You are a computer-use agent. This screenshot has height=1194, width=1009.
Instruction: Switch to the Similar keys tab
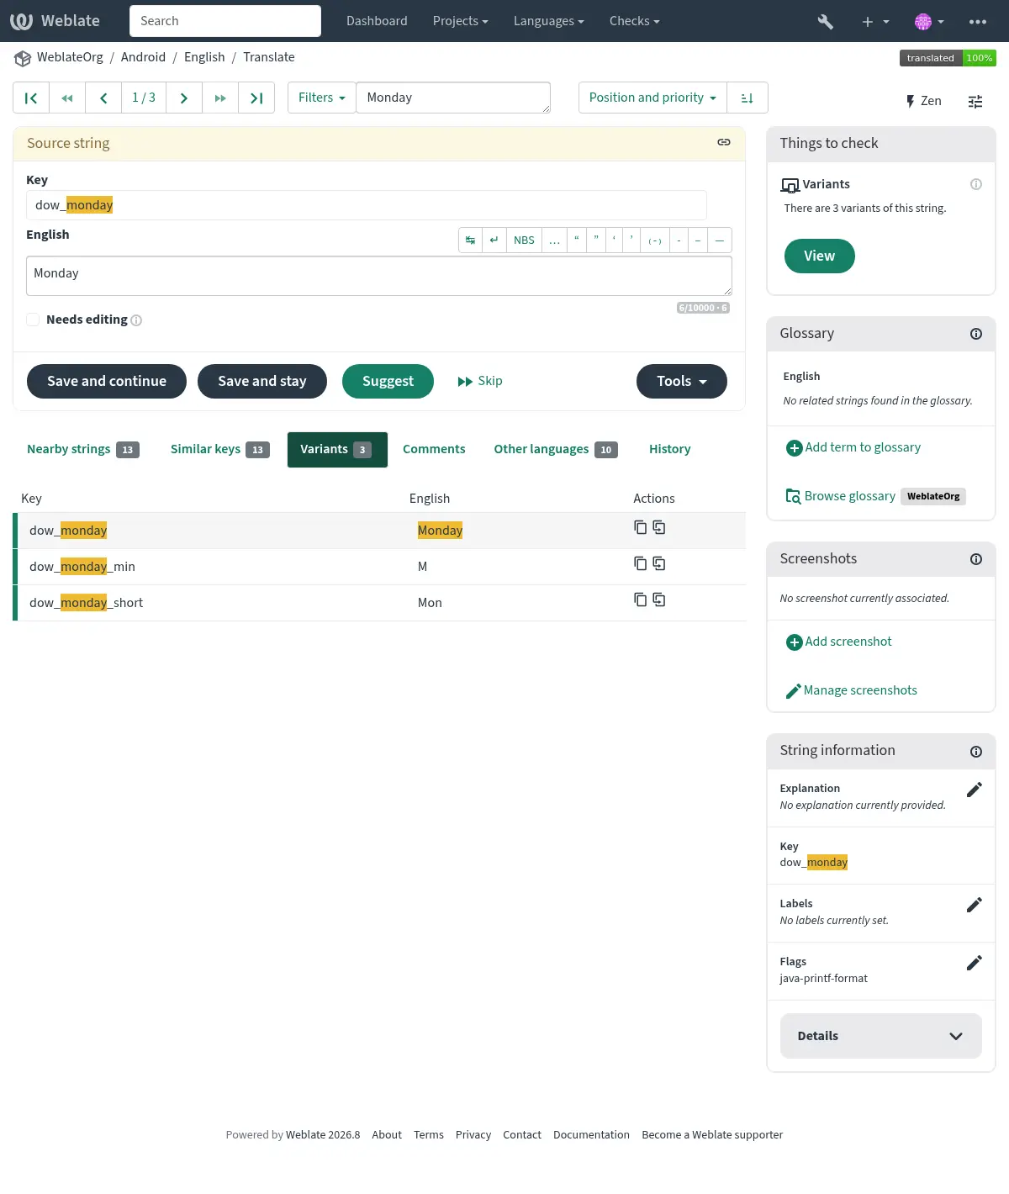tap(220, 449)
